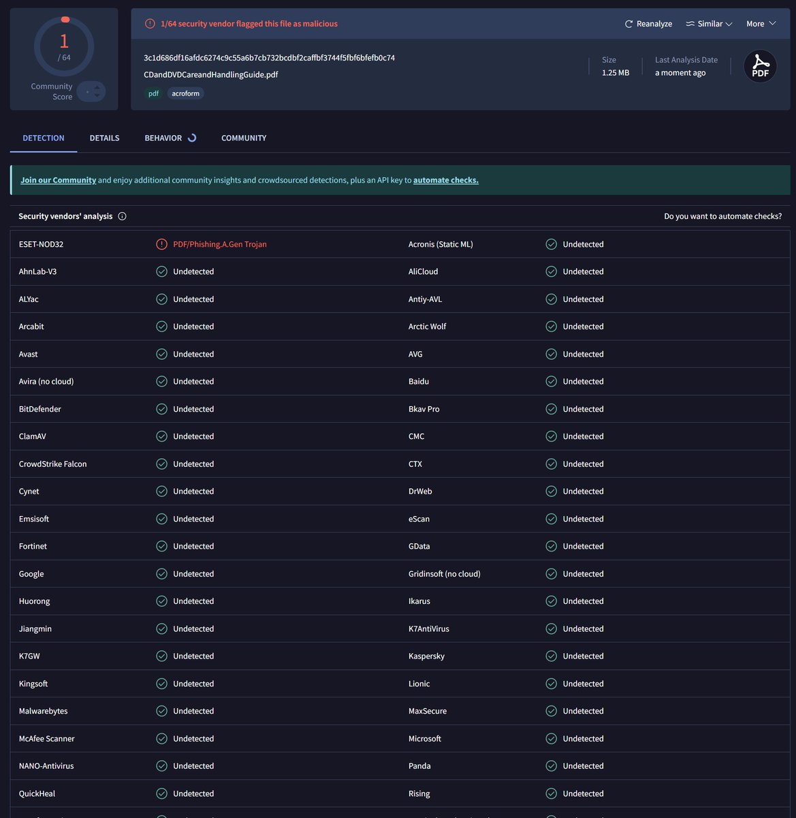
Task: Click the Similar search icon
Action: (690, 24)
